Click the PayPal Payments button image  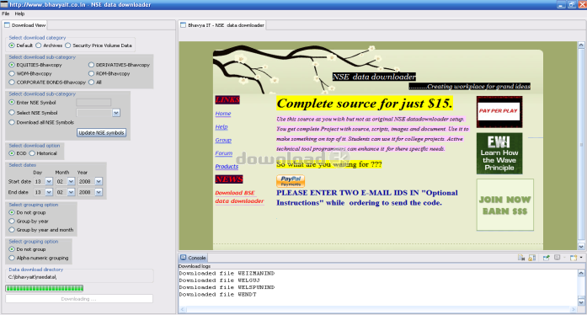pos(291,181)
